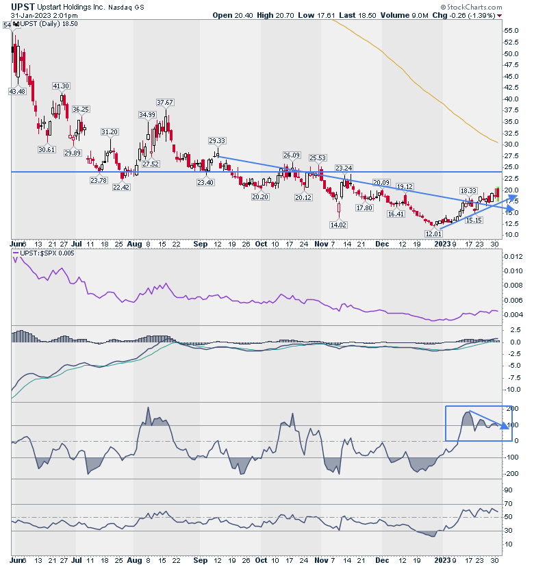The width and height of the screenshot is (534, 567).
Task: Click the 90 axis label in the bottom panel
Action: (509, 490)
